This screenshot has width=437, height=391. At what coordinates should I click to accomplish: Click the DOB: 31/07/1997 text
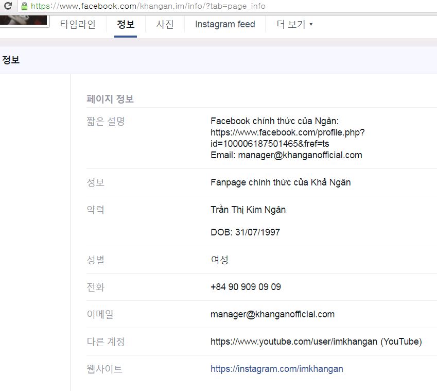245,232
